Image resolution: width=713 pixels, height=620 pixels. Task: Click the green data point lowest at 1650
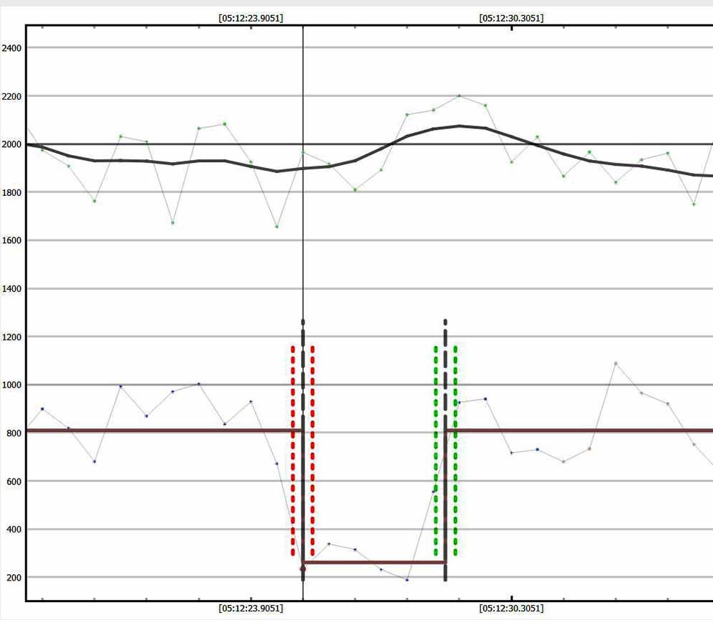coord(277,226)
